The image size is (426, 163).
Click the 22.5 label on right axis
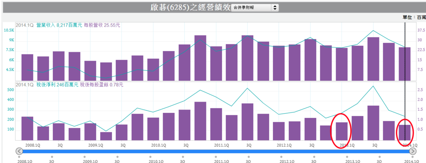click(x=421, y=50)
